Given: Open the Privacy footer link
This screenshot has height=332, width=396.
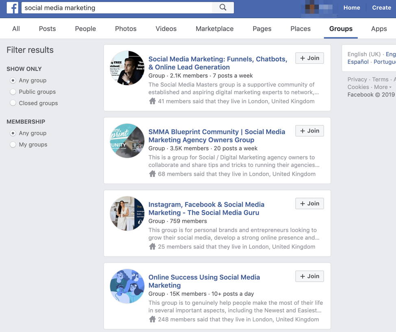Looking at the screenshot, I should point(357,80).
